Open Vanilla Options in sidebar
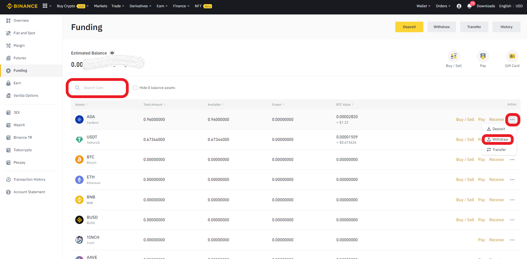The height and width of the screenshot is (259, 527). click(26, 96)
